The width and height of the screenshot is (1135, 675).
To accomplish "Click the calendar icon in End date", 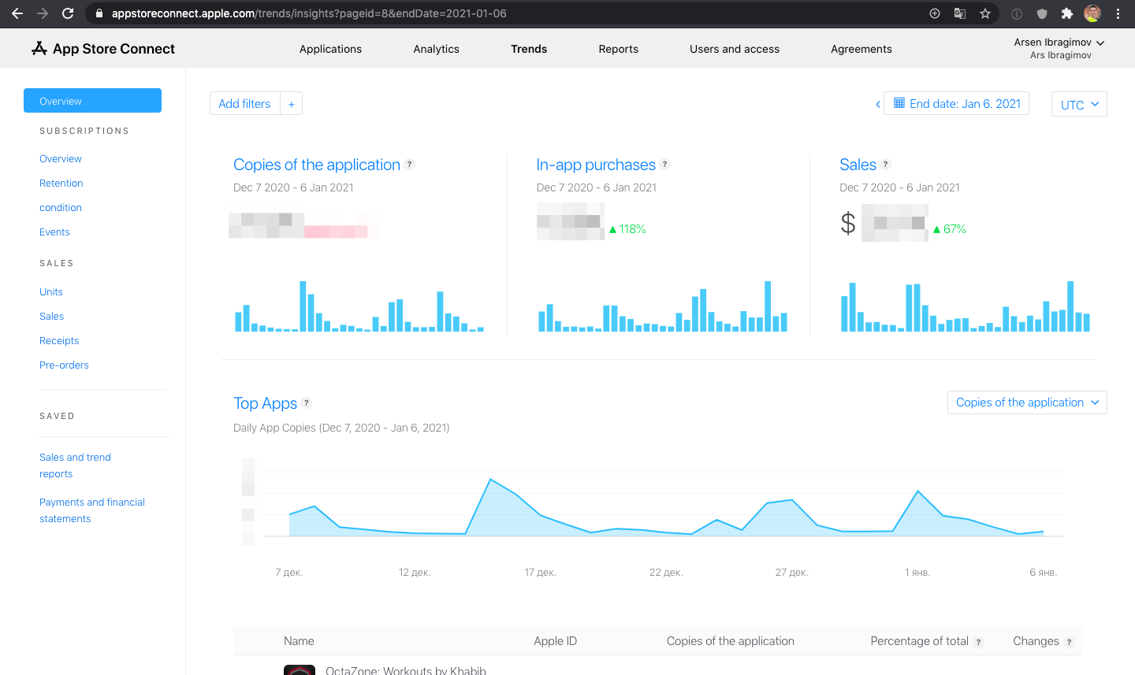I will pyautogui.click(x=899, y=103).
